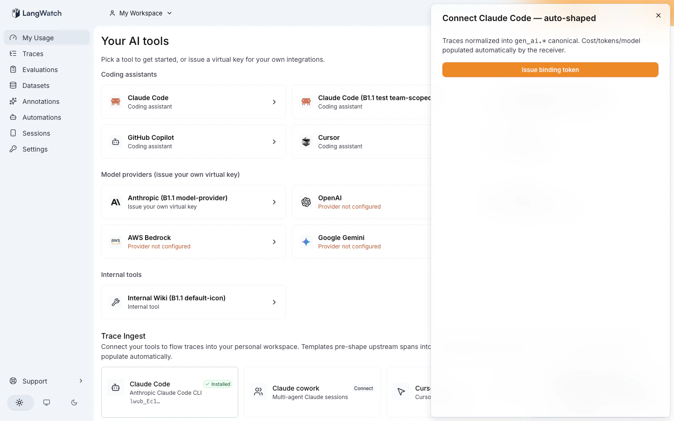Switch to system theme
Image resolution: width=674 pixels, height=421 pixels.
[47, 402]
